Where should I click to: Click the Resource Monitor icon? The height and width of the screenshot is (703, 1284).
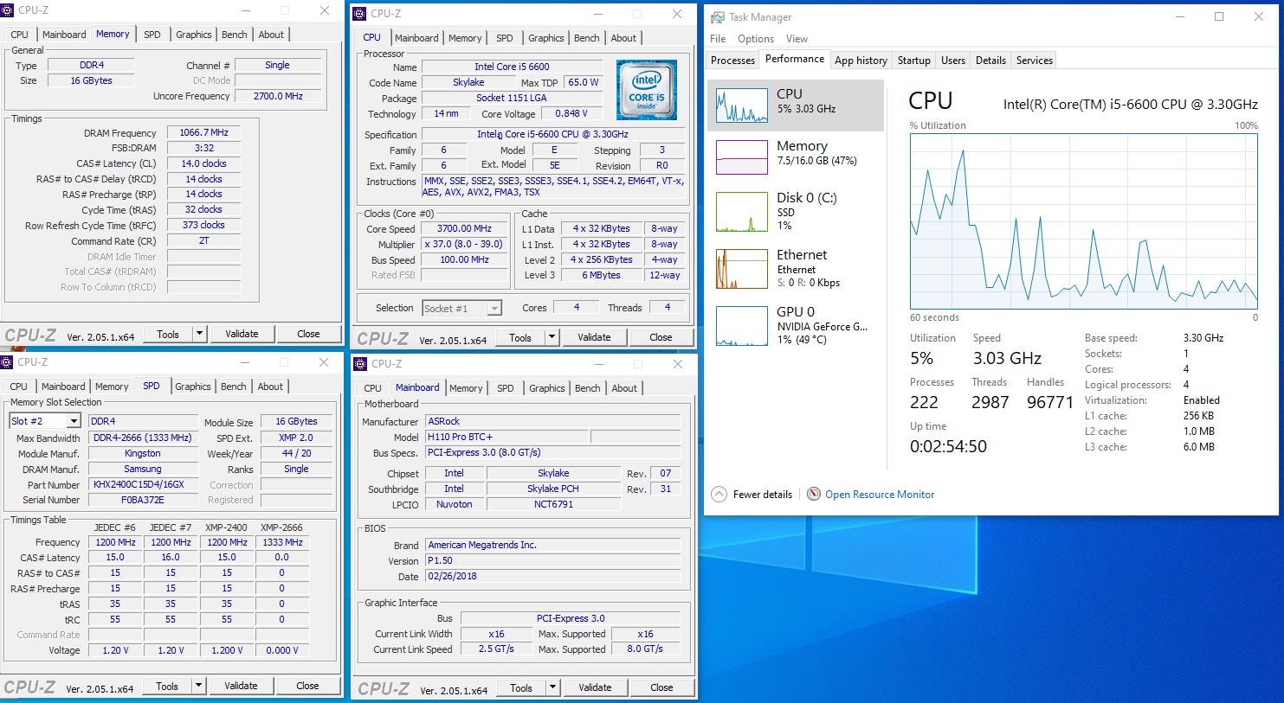pos(814,494)
